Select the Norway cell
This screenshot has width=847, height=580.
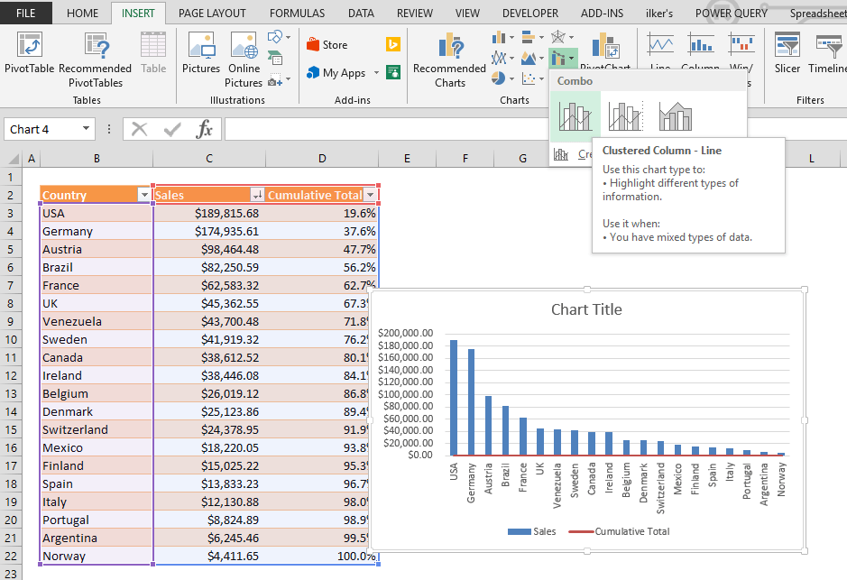point(97,557)
